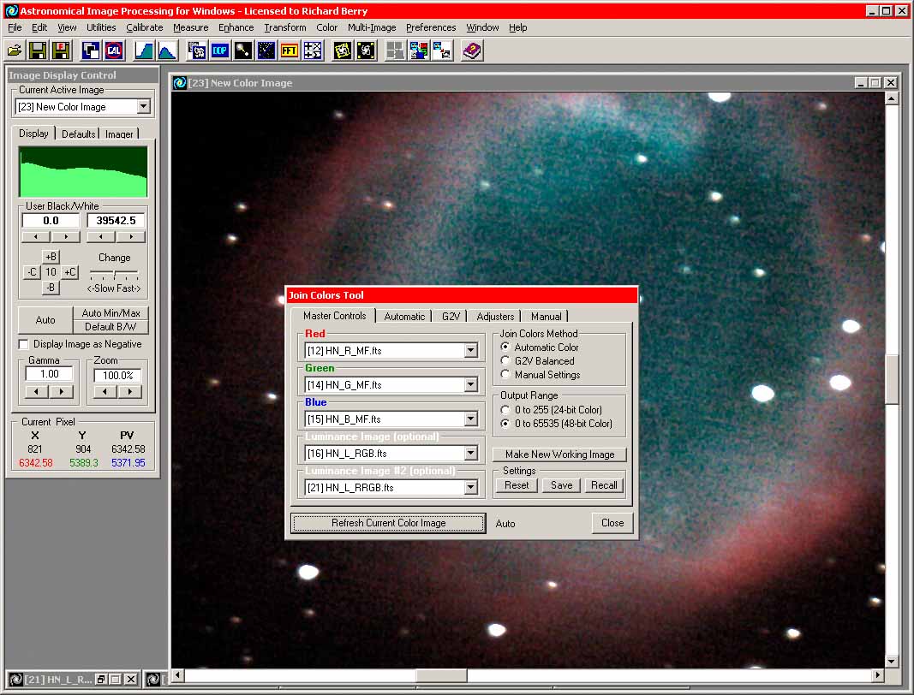Click the Slow/Fast change slider

(114, 273)
